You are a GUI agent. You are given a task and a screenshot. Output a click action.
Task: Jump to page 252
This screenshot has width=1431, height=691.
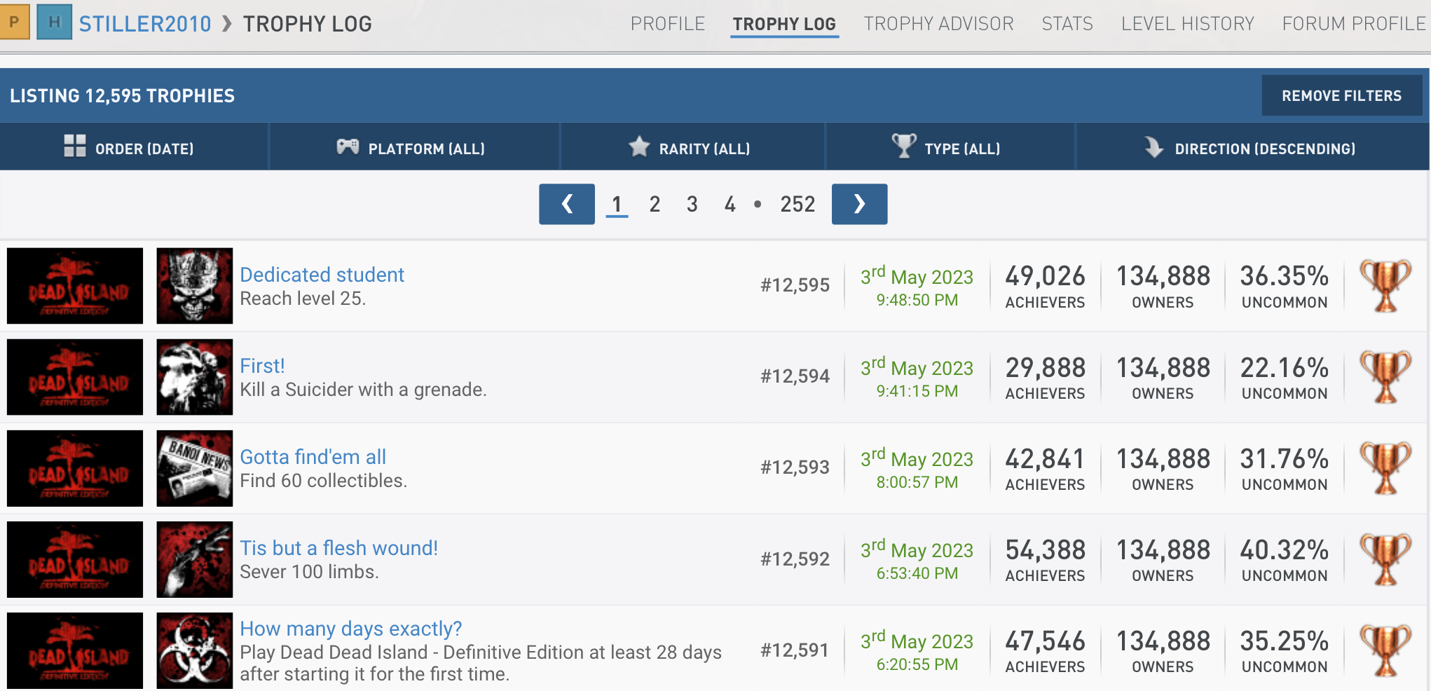tap(797, 204)
